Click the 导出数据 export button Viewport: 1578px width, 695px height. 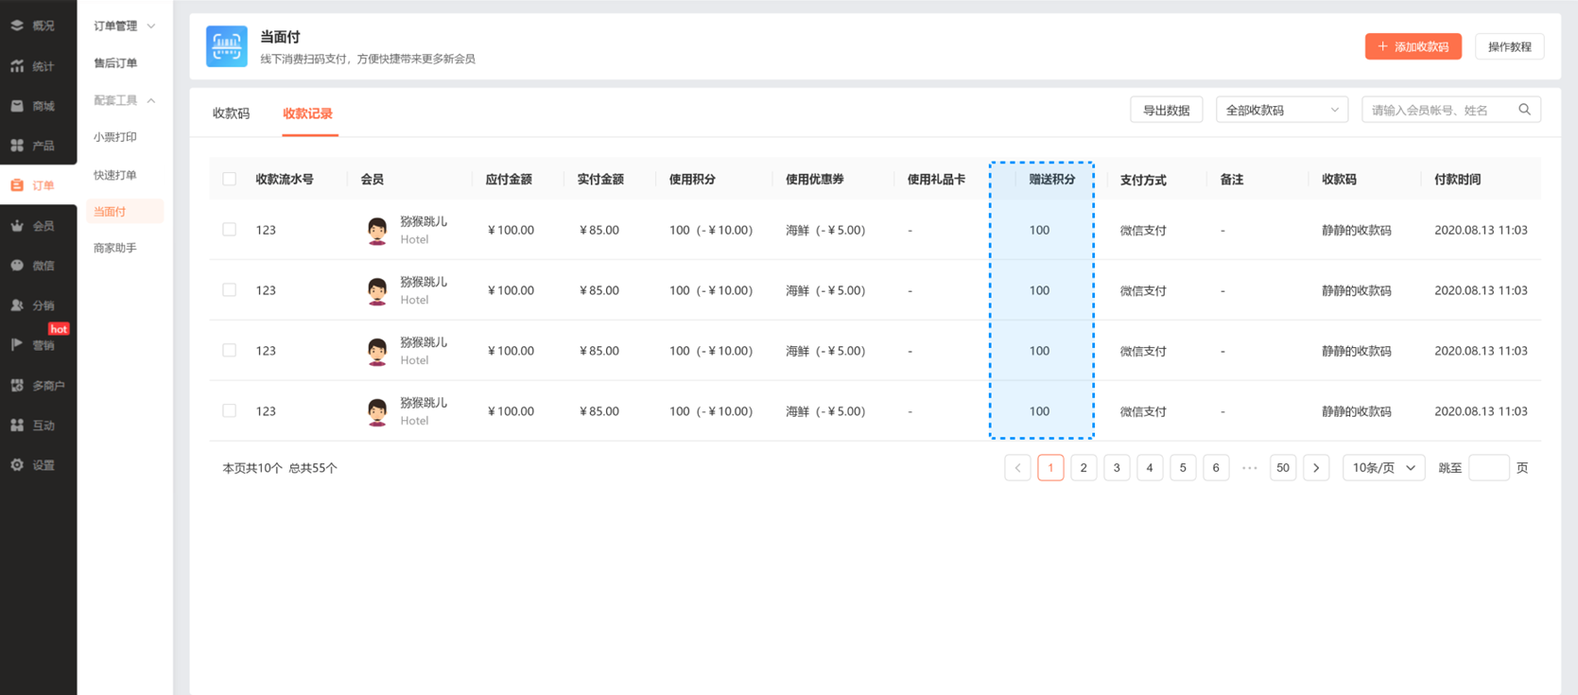1166,110
